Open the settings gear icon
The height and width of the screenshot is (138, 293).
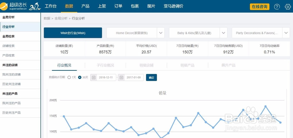(x=288, y=7)
